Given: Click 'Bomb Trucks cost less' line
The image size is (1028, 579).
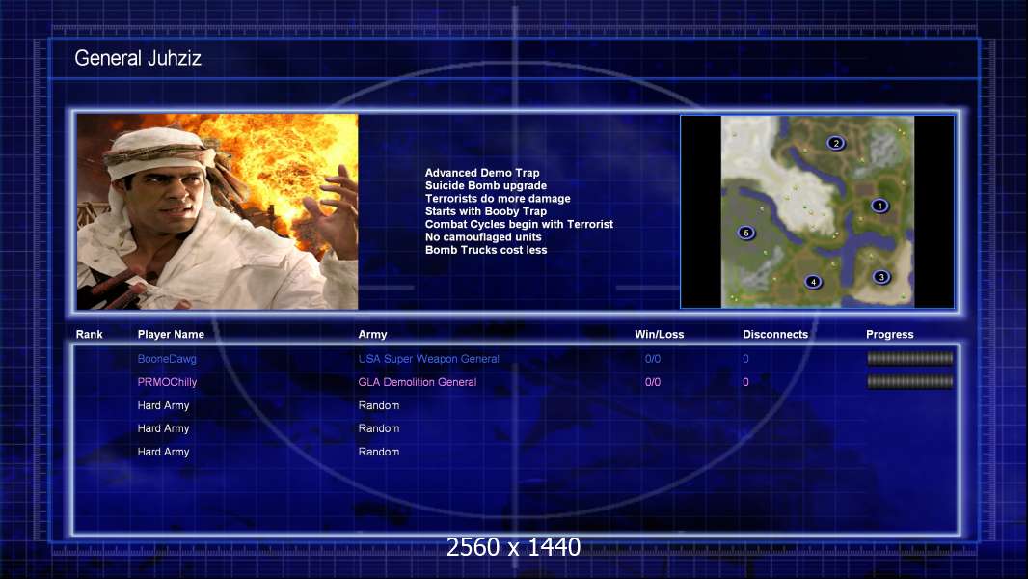Looking at the screenshot, I should click(x=486, y=250).
